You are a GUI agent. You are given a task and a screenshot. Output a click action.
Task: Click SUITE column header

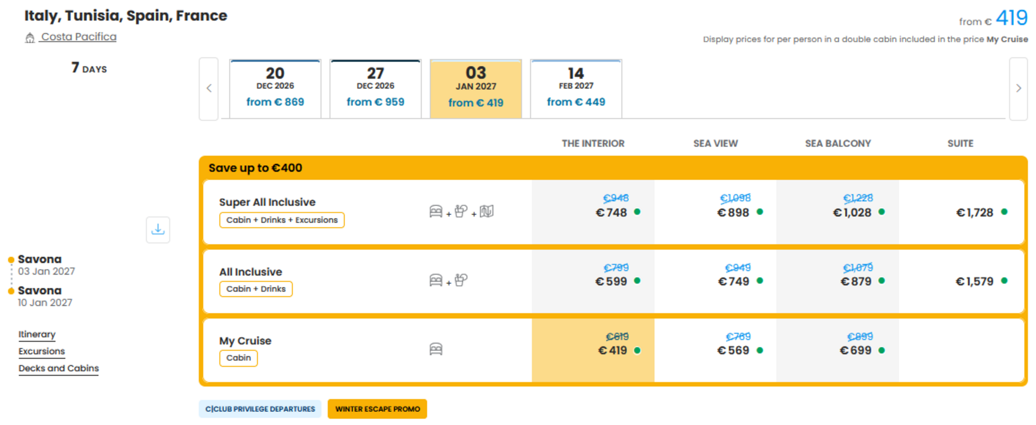[x=961, y=143]
